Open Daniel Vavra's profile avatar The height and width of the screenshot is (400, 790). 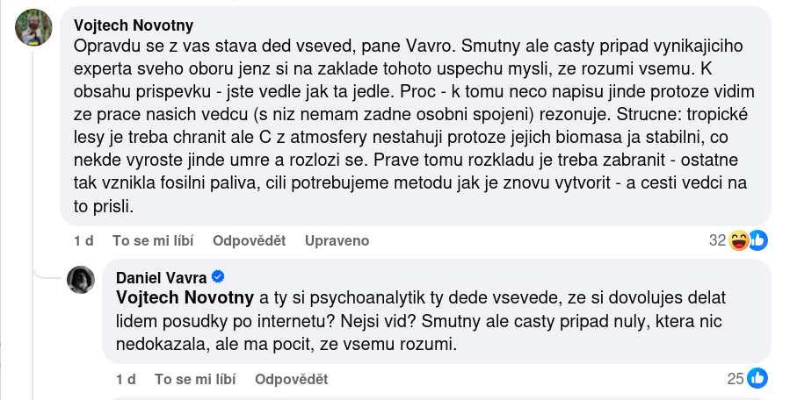[x=82, y=278]
